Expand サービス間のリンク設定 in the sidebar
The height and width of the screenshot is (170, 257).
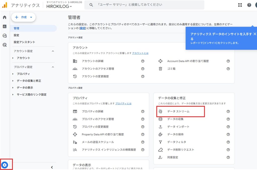click(x=13, y=94)
